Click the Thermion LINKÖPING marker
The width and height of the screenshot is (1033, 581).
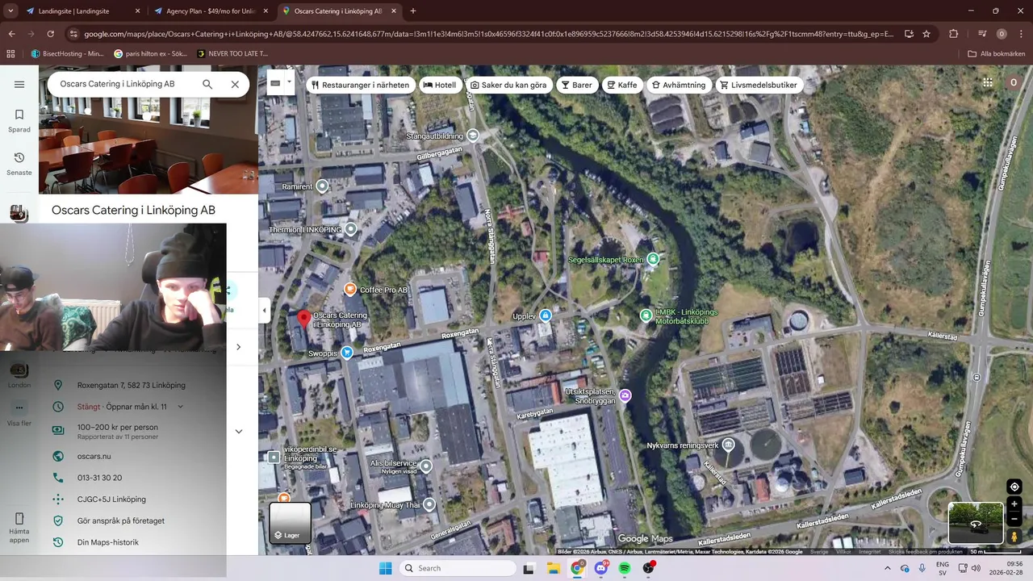pos(350,229)
